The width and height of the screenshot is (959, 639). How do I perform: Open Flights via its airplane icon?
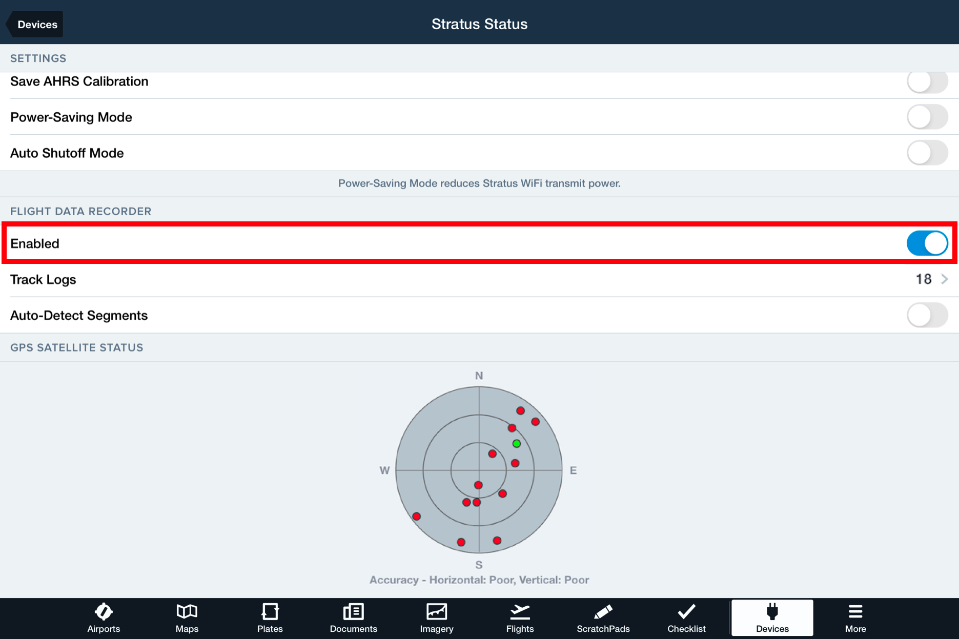[x=520, y=611]
